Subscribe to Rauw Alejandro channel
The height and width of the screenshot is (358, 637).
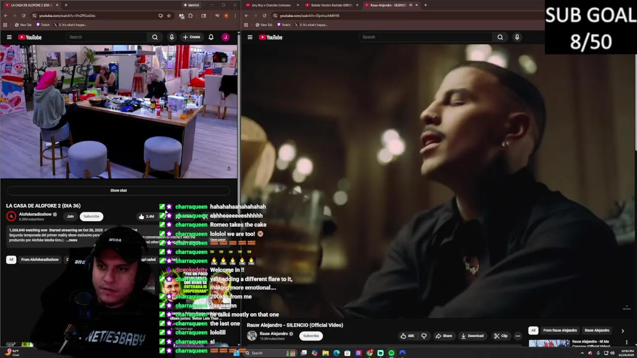[x=311, y=336]
